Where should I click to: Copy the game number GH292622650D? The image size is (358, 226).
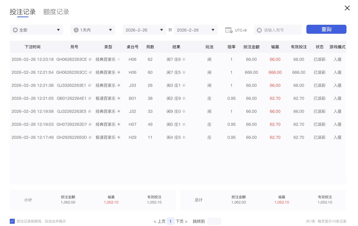90,137
